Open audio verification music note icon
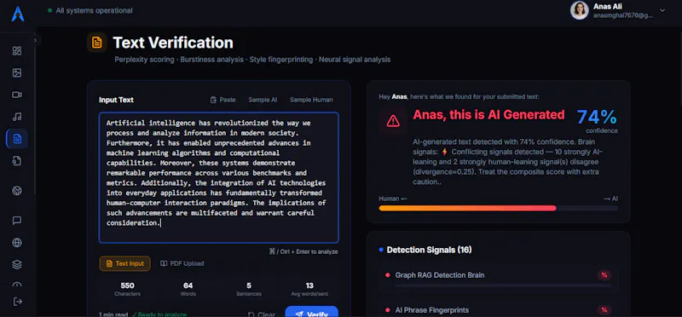 pyautogui.click(x=17, y=117)
